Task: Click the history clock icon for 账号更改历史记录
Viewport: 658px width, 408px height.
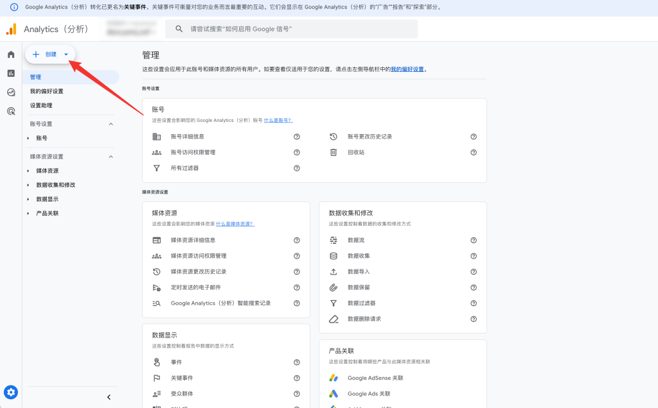Action: [x=333, y=137]
